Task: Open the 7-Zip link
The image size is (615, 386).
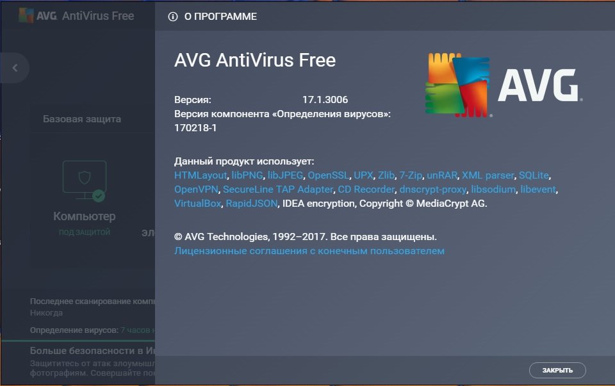Action: click(x=411, y=175)
